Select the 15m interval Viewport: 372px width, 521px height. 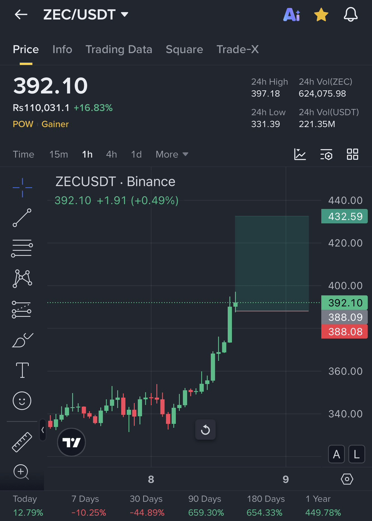click(x=59, y=154)
